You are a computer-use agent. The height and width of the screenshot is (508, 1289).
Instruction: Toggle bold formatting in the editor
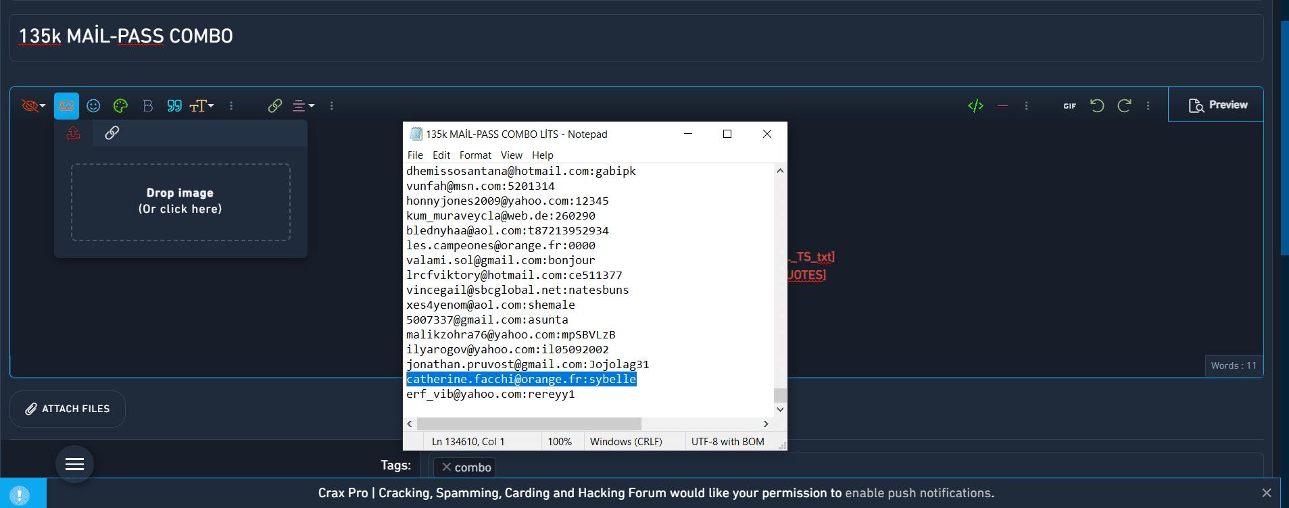pyautogui.click(x=147, y=106)
